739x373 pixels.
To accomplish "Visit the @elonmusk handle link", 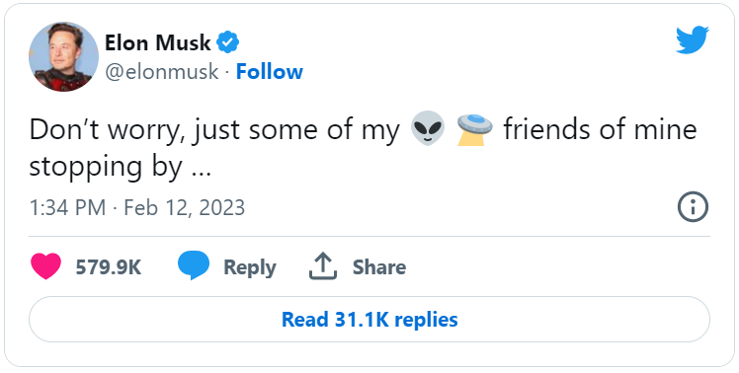I will tap(162, 72).
